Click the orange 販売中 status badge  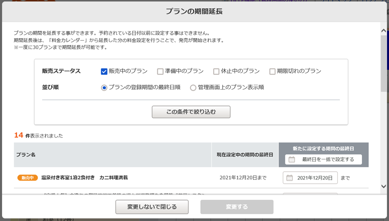tap(28, 178)
